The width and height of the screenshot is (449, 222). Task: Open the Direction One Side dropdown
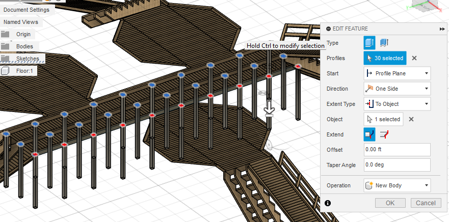397,89
